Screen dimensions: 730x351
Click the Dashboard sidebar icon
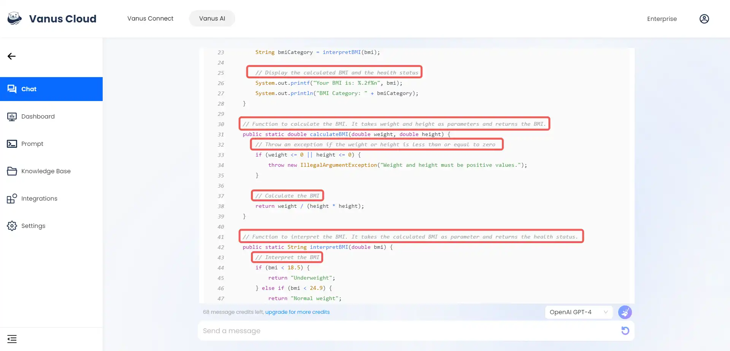(12, 116)
